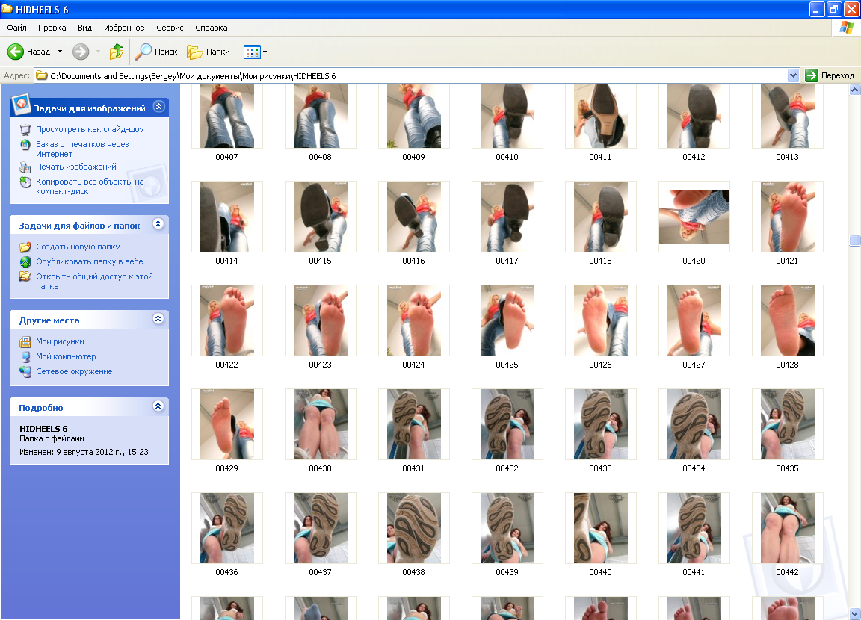This screenshot has width=861, height=620.
Task: Click the printer icon beside Печать изображений
Action: pos(25,167)
